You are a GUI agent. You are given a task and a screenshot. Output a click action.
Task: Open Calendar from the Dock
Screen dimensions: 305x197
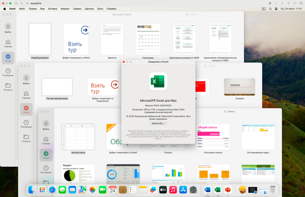(x=113, y=190)
